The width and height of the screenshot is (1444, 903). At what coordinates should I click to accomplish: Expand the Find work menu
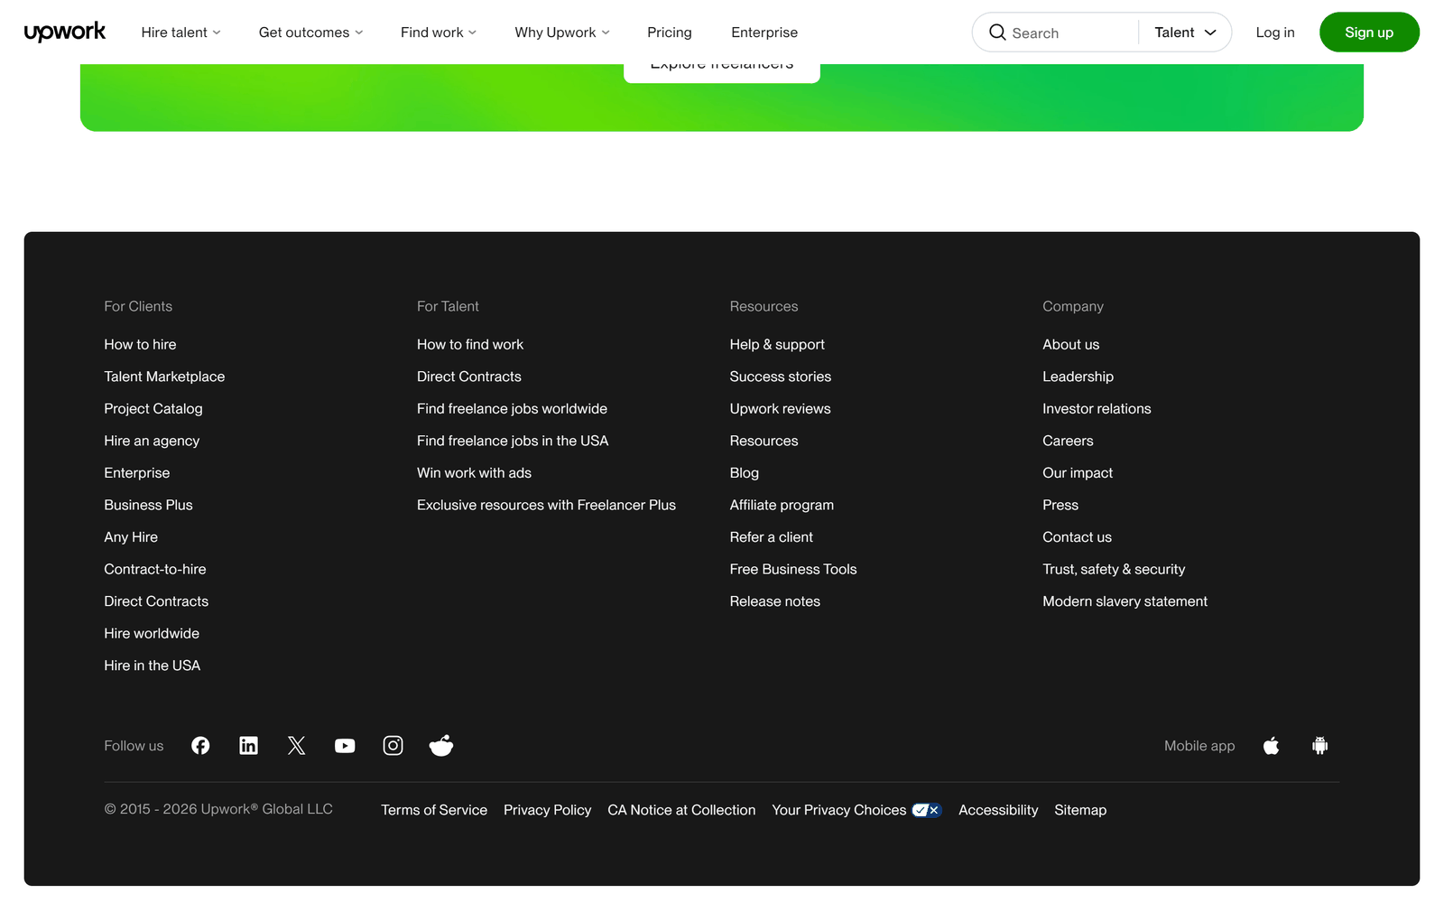coord(439,33)
